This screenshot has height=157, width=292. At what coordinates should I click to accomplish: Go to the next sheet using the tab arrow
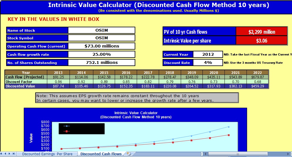9,154
